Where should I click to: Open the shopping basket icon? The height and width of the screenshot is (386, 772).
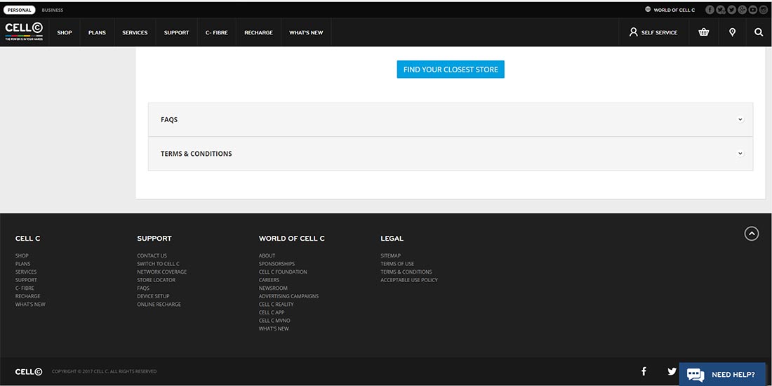(703, 32)
